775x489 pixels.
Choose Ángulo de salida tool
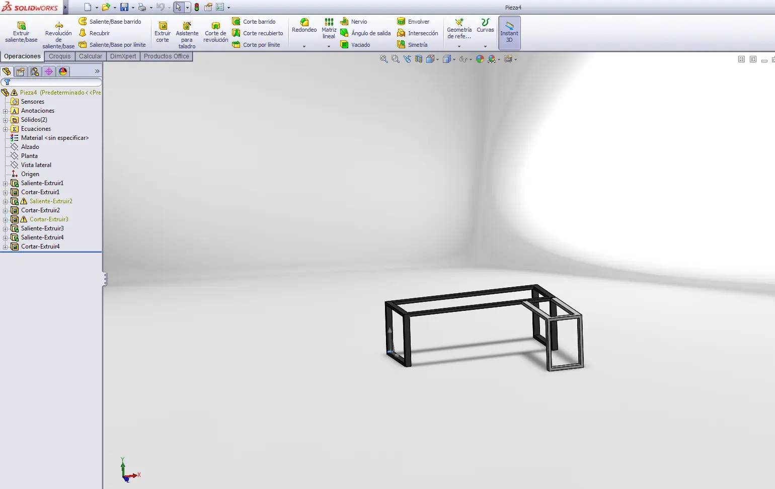click(x=365, y=33)
